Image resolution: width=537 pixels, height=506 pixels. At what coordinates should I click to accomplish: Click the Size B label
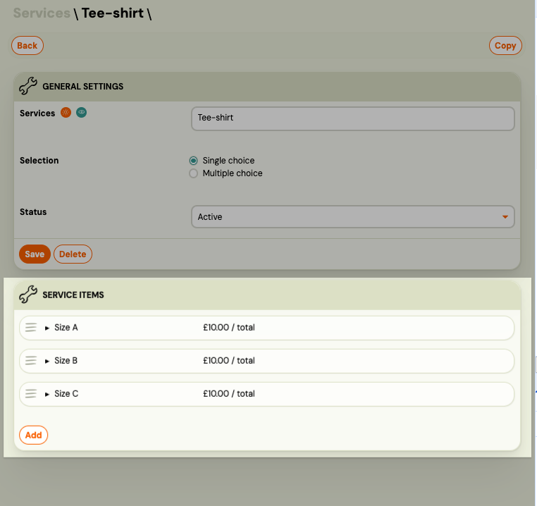[x=66, y=360]
